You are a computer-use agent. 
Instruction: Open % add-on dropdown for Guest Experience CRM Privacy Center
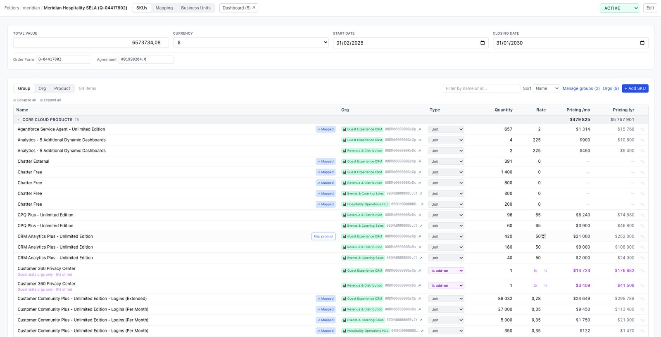pos(446,271)
